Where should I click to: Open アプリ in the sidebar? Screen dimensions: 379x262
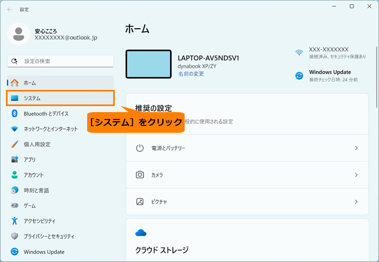point(29,160)
